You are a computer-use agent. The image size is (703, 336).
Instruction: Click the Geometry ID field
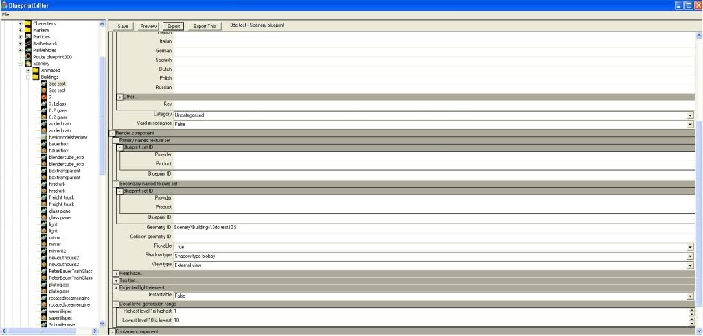click(434, 228)
